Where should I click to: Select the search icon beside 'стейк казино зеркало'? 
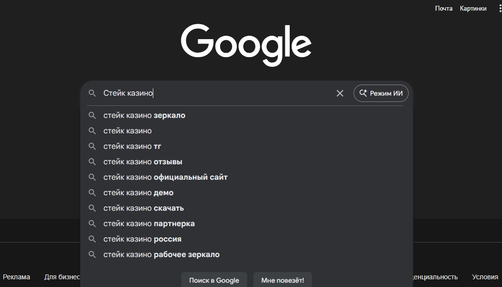coord(92,115)
